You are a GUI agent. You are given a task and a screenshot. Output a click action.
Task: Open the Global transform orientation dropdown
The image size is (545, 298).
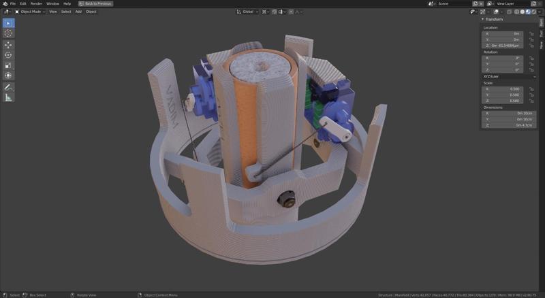click(247, 12)
